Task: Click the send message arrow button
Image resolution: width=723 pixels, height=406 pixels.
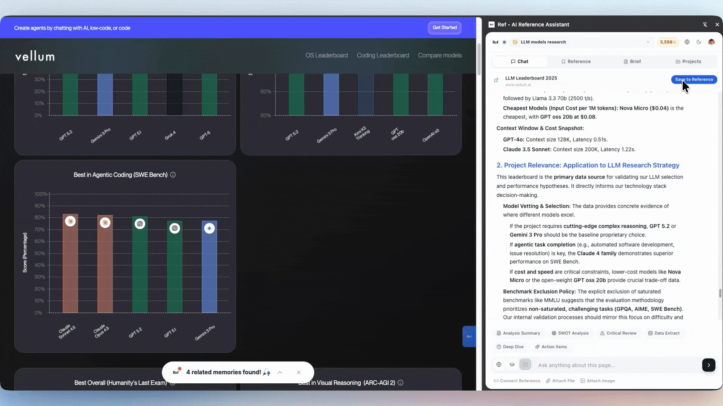Action: (x=708, y=365)
